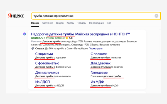Click the description Детские тумбы для девочек
This screenshot has height=104, width=167.
tap(107, 67)
